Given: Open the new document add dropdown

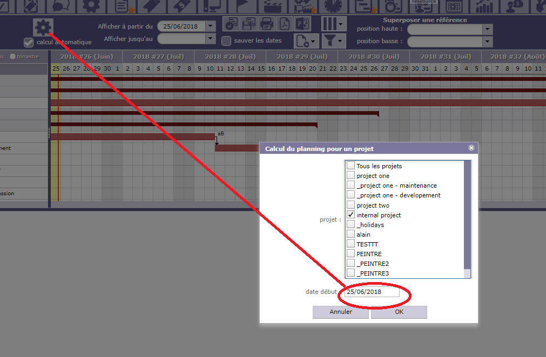Looking at the screenshot, I should tap(306, 41).
